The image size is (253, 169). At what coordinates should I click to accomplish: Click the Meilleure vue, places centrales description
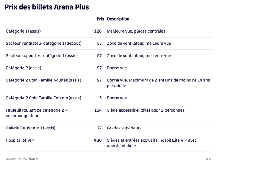tap(136, 31)
